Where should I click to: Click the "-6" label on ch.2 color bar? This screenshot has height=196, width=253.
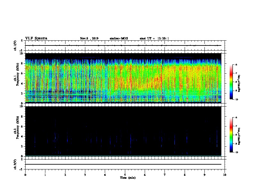tap(236, 118)
